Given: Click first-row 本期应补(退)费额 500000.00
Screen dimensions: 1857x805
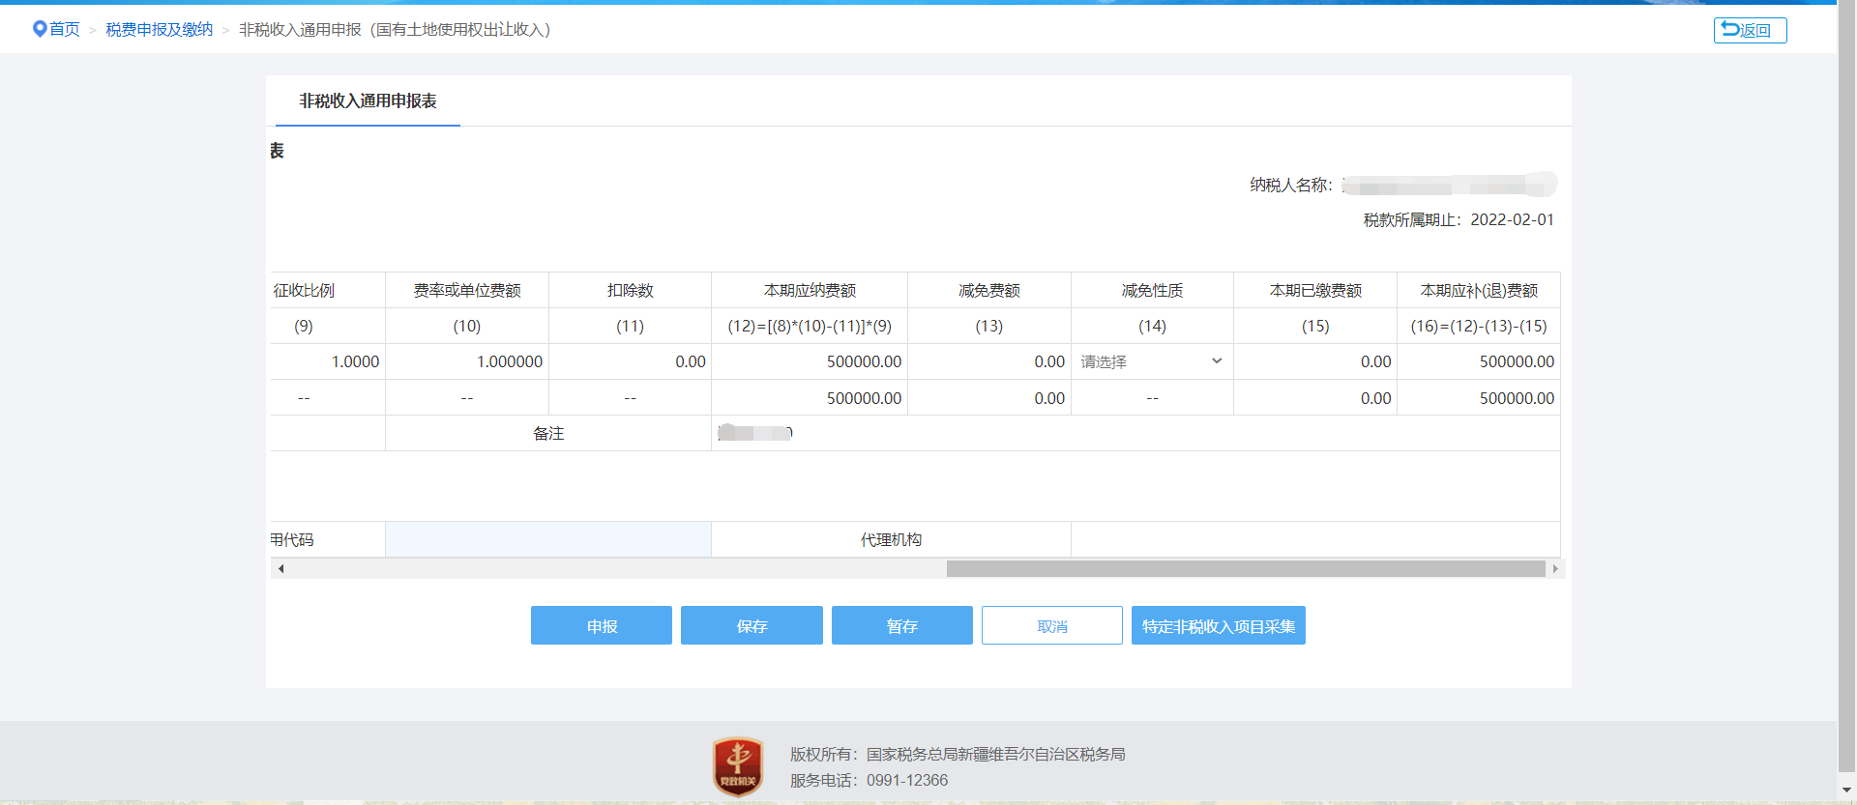Looking at the screenshot, I should 1517,361.
